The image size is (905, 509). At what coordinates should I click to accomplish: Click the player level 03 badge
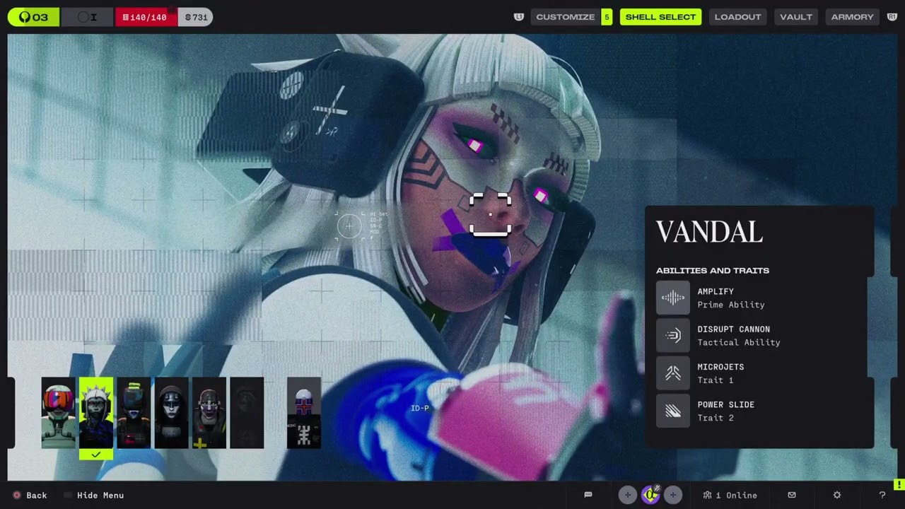coord(33,17)
